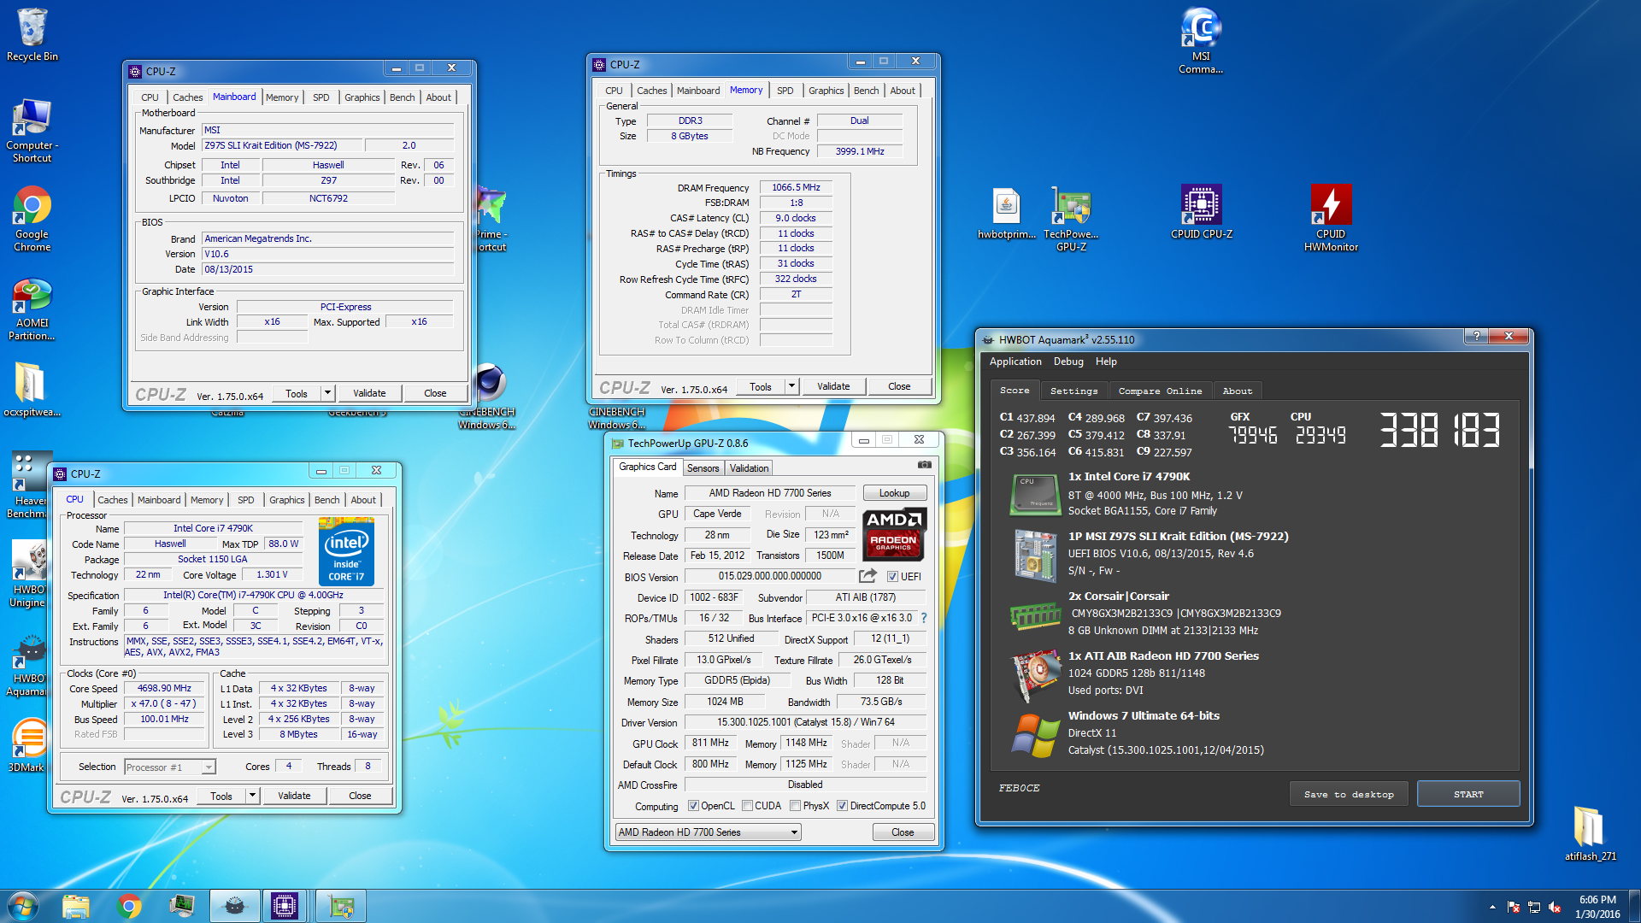Select SPD tab in Memory CPU-Z window

[785, 91]
